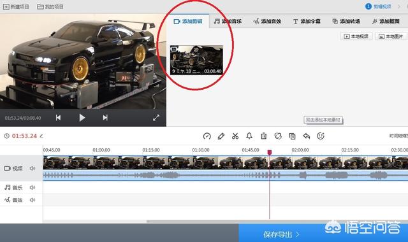Image resolution: width=408 pixels, height=242 pixels.
Task: Edit the 01:53.24 timecode pencil
Action: click(x=41, y=136)
